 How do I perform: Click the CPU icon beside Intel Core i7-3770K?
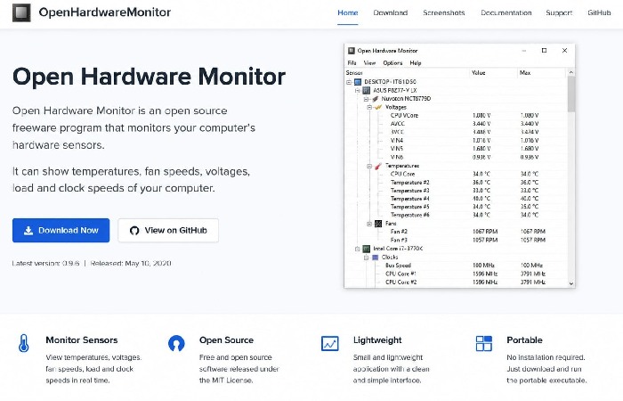(x=367, y=249)
